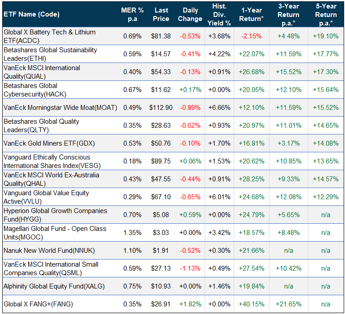
Task: Select Alphinity Global Equity Fund(XALG) name
Action: point(54,286)
